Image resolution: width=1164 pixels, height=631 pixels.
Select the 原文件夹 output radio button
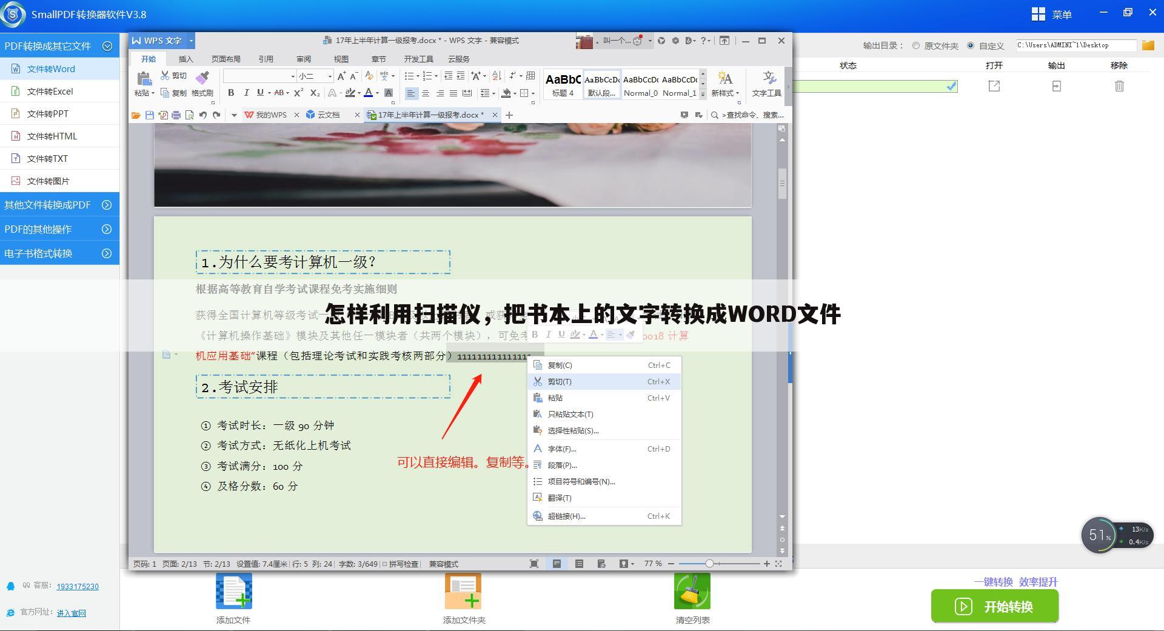(915, 45)
